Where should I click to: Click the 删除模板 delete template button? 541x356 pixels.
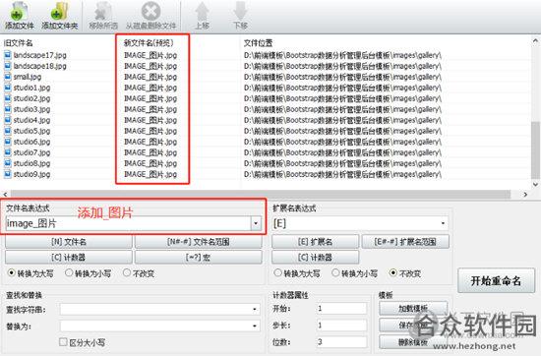click(x=413, y=342)
